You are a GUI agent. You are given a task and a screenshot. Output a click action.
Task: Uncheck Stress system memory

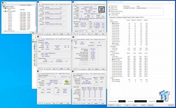[111, 11]
